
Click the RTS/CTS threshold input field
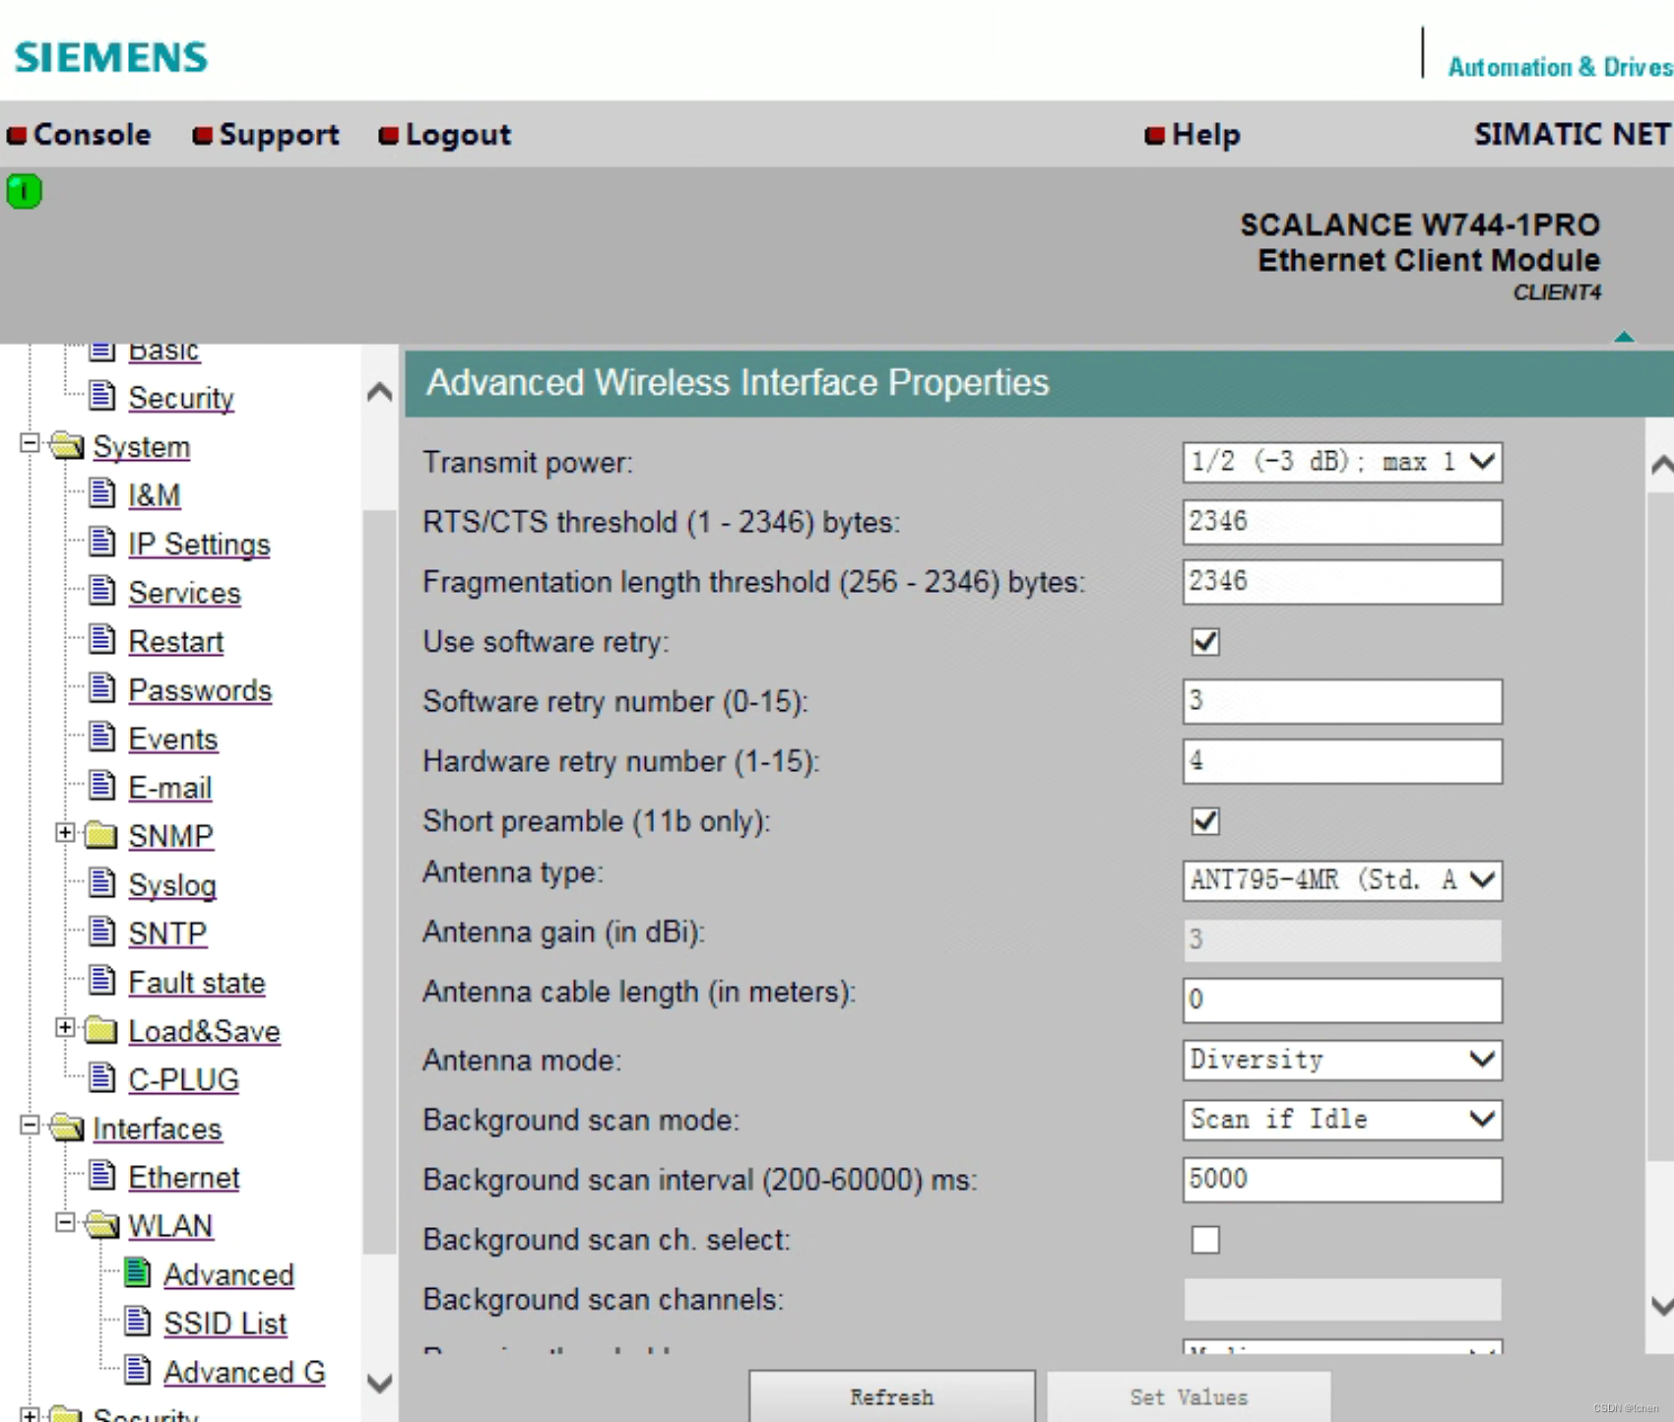(1342, 522)
